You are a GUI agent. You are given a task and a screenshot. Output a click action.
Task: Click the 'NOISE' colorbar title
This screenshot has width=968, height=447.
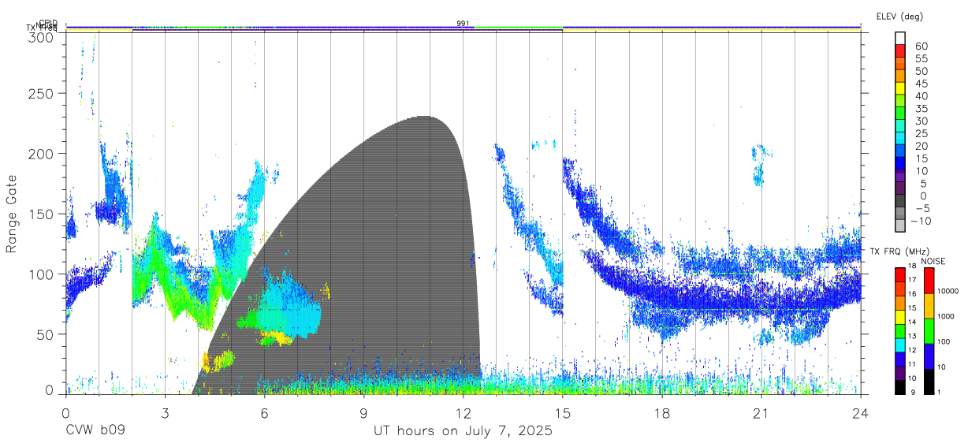click(x=933, y=261)
